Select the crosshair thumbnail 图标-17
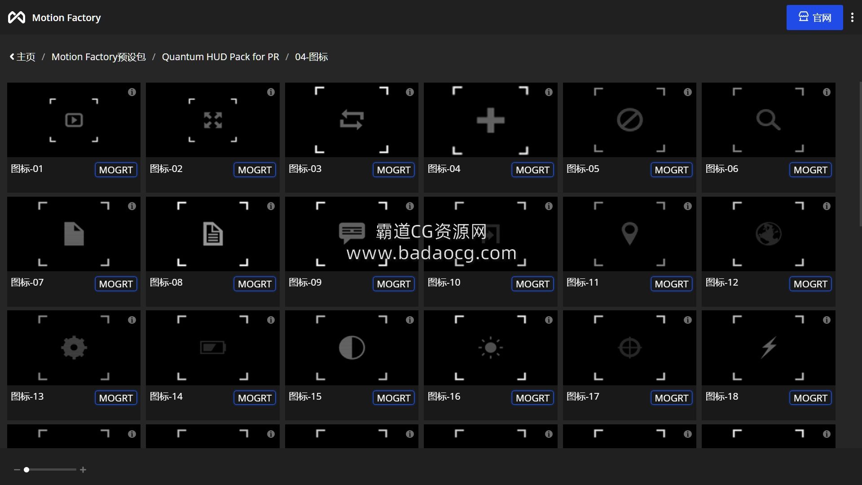The width and height of the screenshot is (862, 485). pyautogui.click(x=629, y=348)
